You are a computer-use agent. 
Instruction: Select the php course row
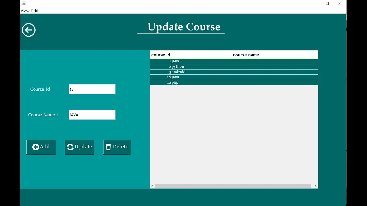click(x=234, y=82)
